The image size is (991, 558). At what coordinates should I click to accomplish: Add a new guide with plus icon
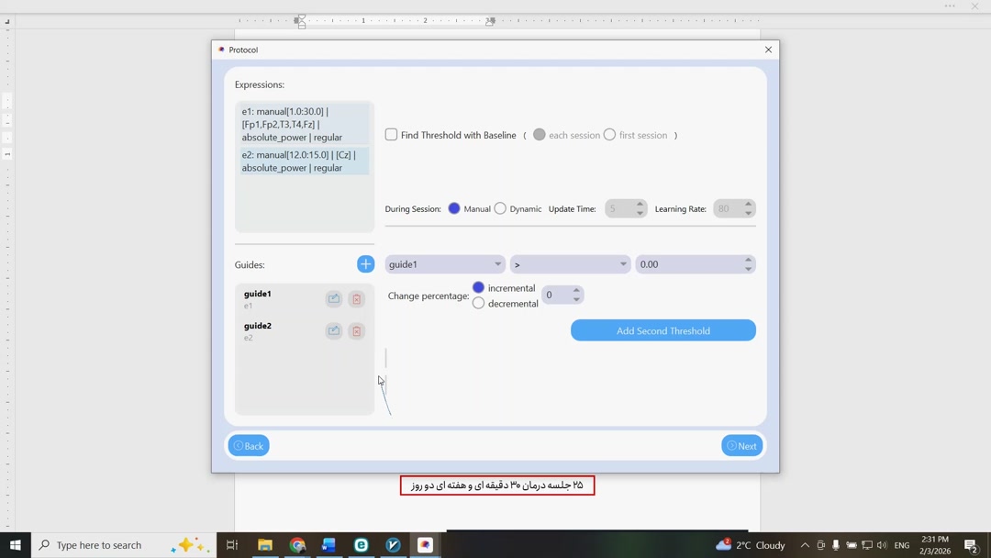tap(365, 264)
